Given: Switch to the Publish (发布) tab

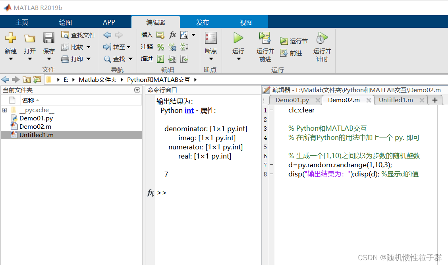Looking at the screenshot, I should click(202, 22).
